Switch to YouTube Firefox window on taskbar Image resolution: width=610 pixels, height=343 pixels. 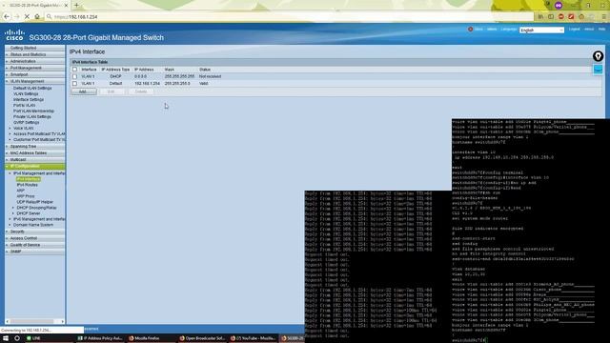254,338
